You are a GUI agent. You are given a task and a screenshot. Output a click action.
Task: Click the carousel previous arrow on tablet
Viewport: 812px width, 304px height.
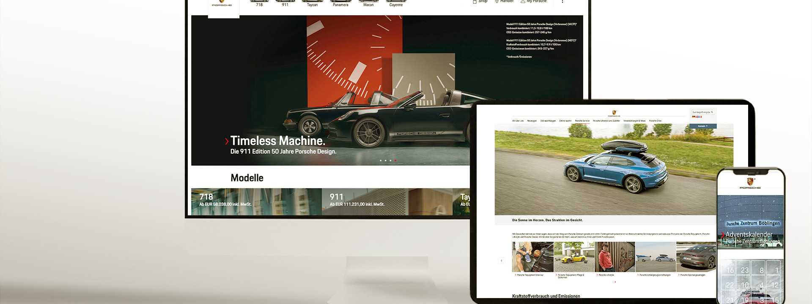coord(501,261)
